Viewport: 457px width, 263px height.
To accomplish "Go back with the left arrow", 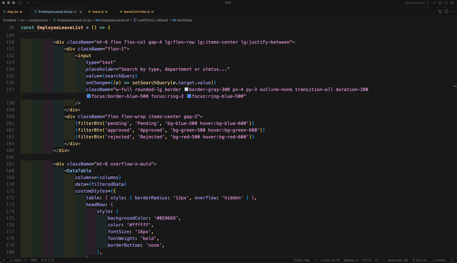I will coord(28,3).
